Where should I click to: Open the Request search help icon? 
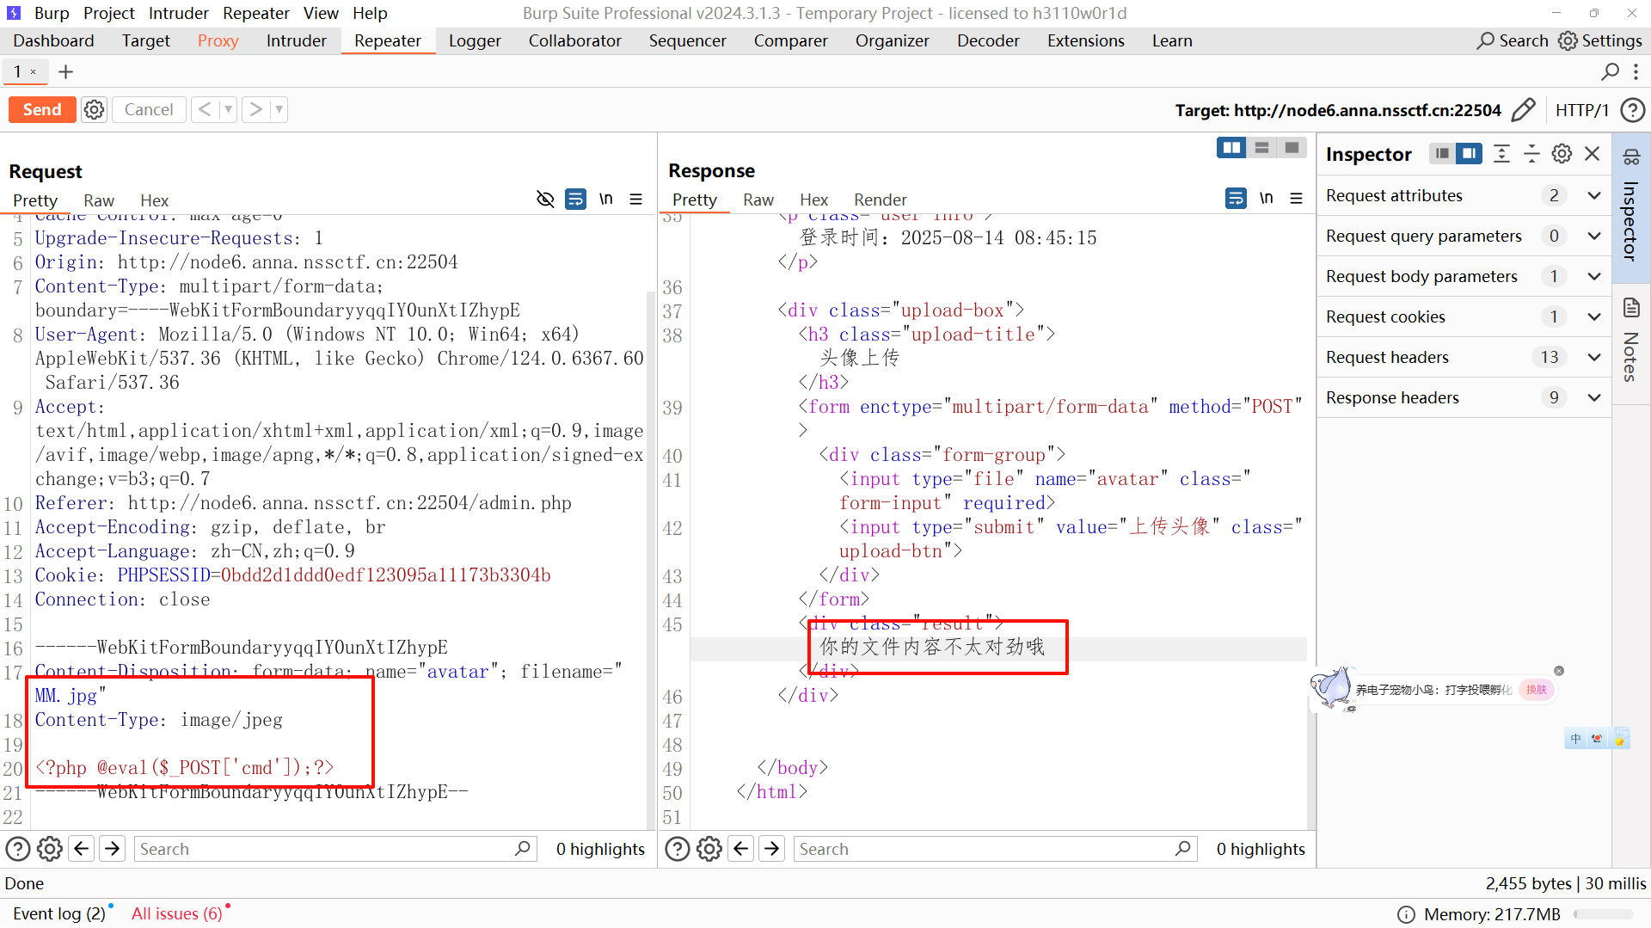pos(18,849)
